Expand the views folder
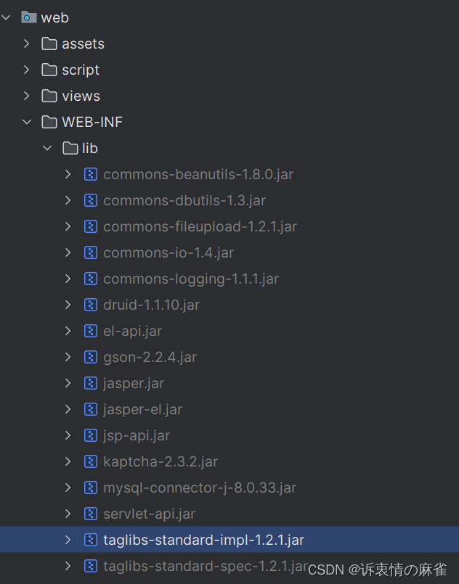The height and width of the screenshot is (584, 459). click(27, 96)
